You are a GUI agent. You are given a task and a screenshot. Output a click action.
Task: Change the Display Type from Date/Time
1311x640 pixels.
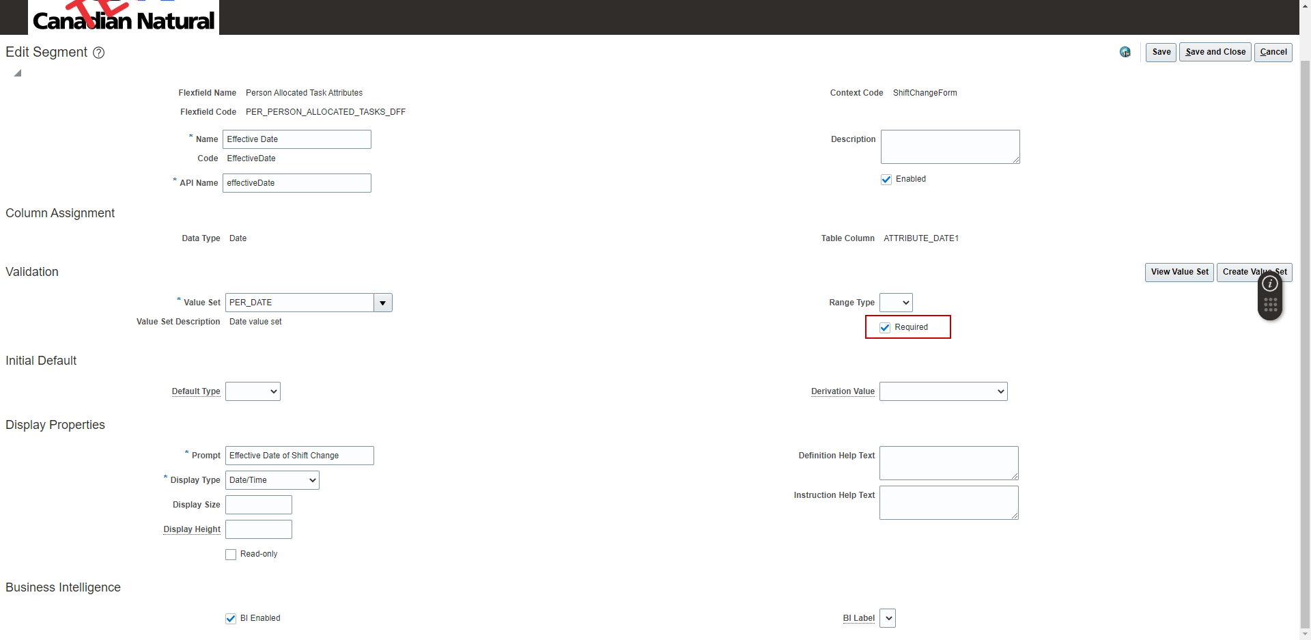(x=271, y=479)
